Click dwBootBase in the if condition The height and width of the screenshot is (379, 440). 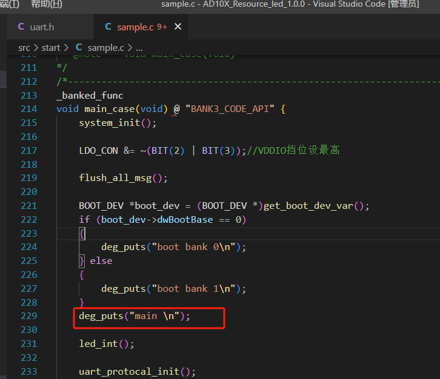185,220
